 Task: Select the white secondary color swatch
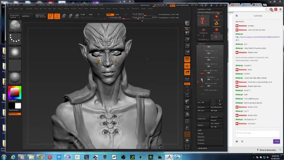coord(18,106)
